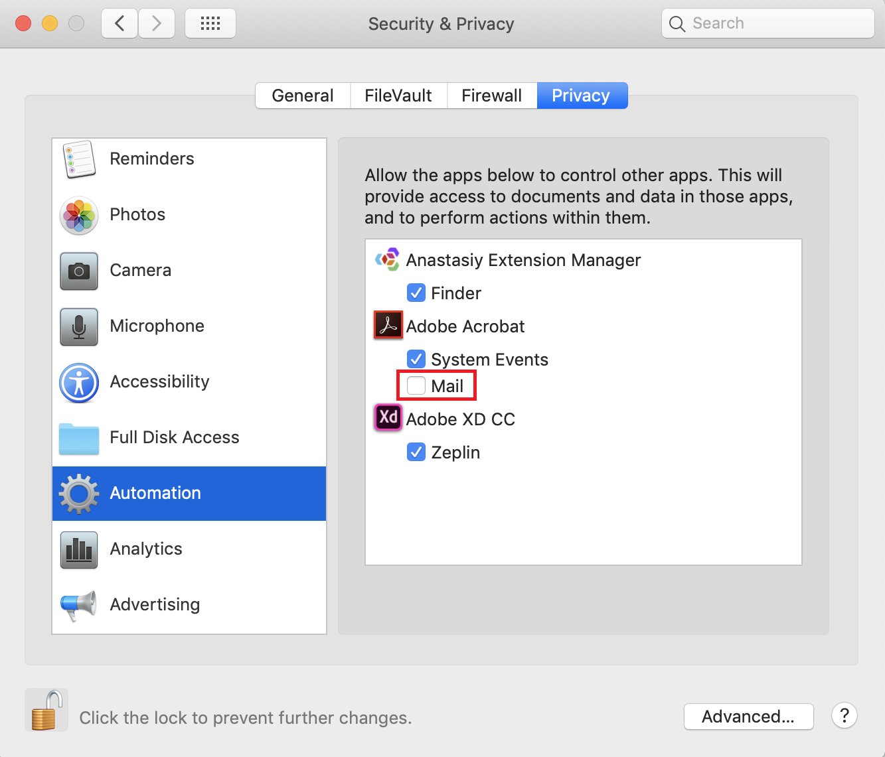Click the lock to prevent further changes
This screenshot has width=885, height=757.
click(x=46, y=709)
